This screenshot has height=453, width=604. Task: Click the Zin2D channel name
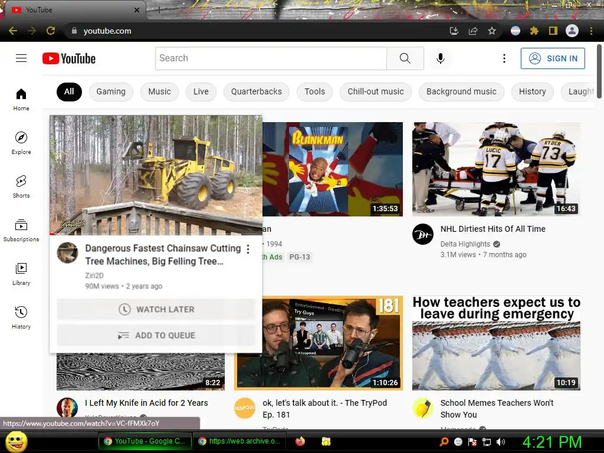(94, 275)
